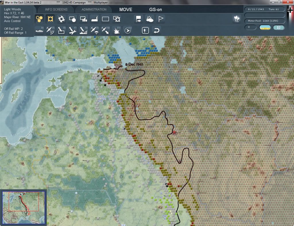This screenshot has width=294, height=226.
Task: Open the ADMINISTRATION tab
Action: [x=94, y=9]
